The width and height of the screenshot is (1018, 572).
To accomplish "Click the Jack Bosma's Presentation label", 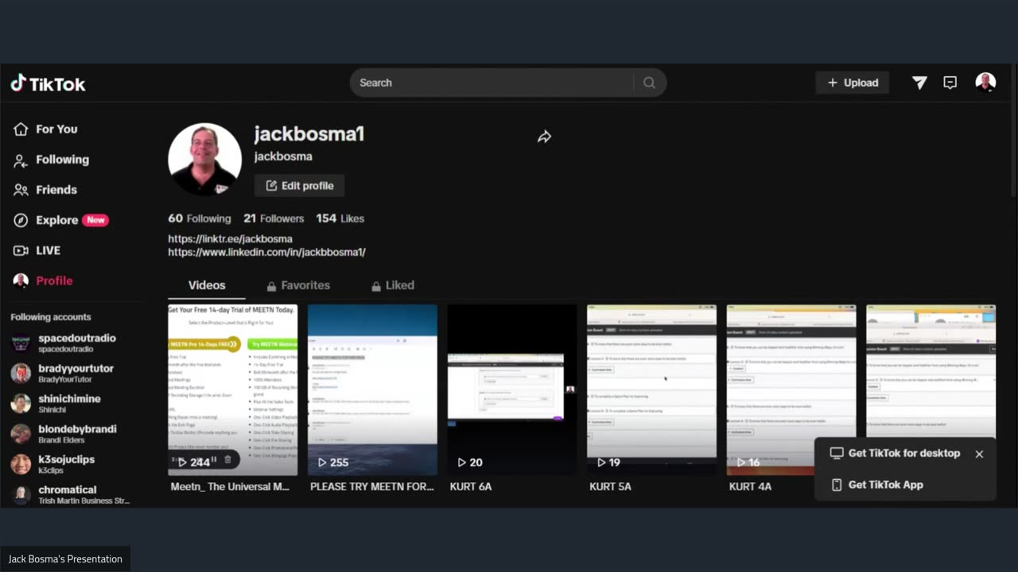I will 65,558.
